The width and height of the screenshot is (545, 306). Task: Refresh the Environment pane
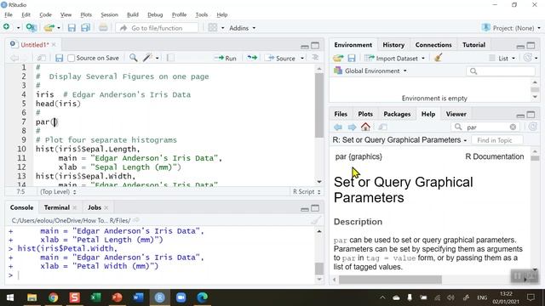coord(528,58)
